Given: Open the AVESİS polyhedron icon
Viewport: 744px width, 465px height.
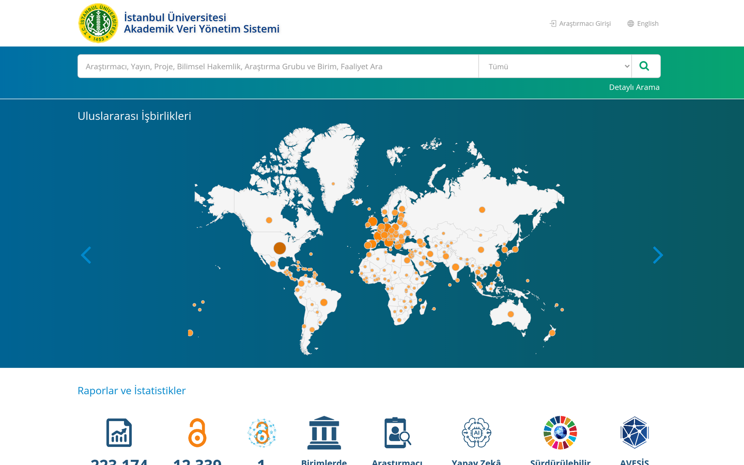Looking at the screenshot, I should (634, 432).
